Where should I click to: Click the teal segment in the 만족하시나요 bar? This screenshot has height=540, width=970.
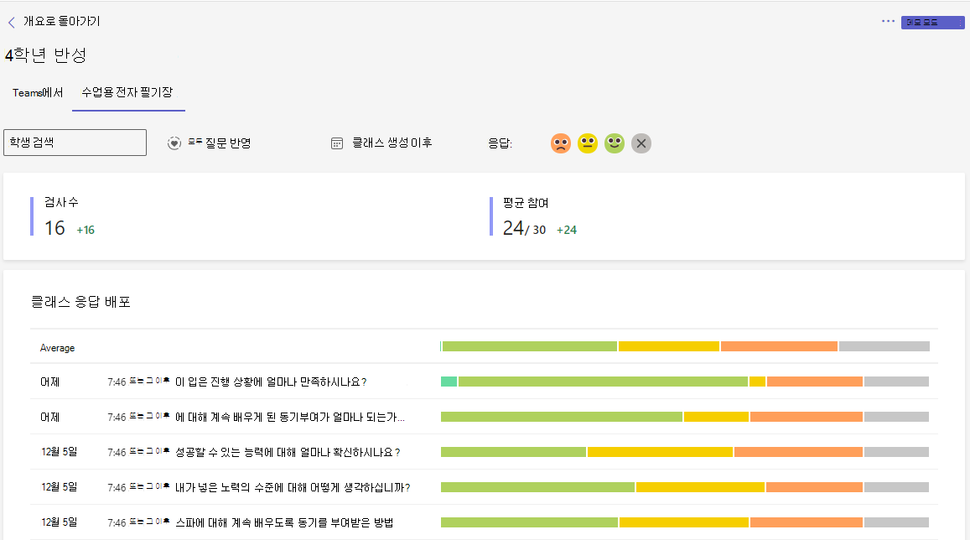[449, 382]
